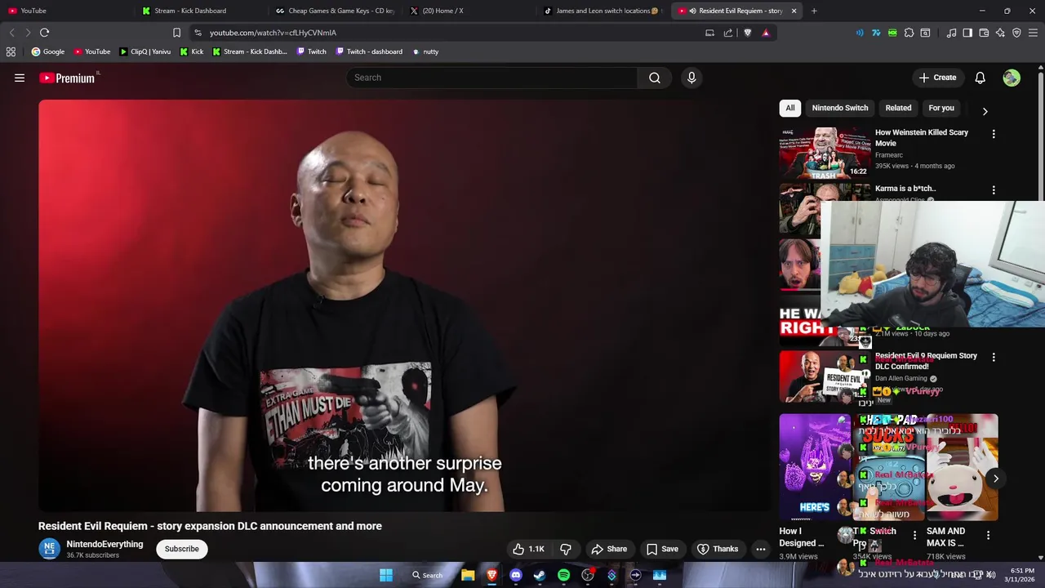The image size is (1045, 588).
Task: Click the Thanks button
Action: click(x=718, y=549)
